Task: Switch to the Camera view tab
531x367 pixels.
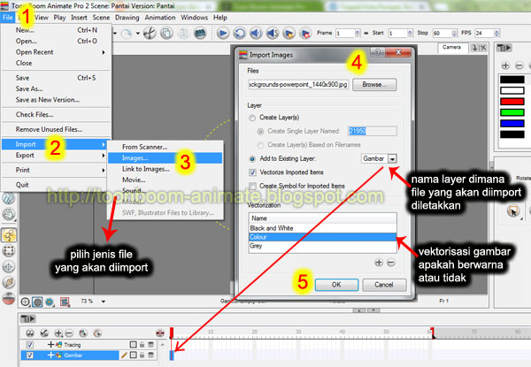Action: coord(451,48)
